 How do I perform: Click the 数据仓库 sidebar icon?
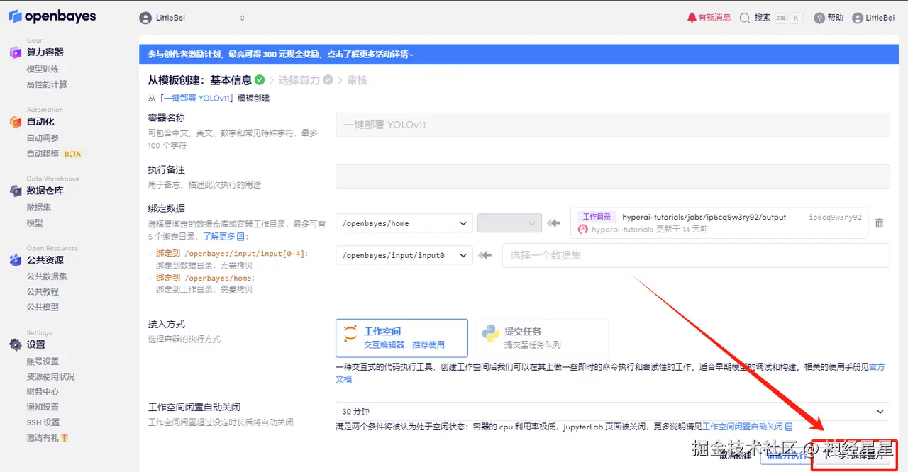[x=16, y=190]
